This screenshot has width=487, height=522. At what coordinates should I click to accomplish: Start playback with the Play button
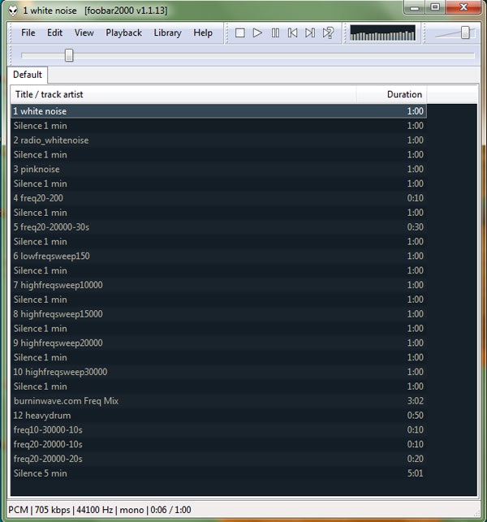pyautogui.click(x=257, y=33)
